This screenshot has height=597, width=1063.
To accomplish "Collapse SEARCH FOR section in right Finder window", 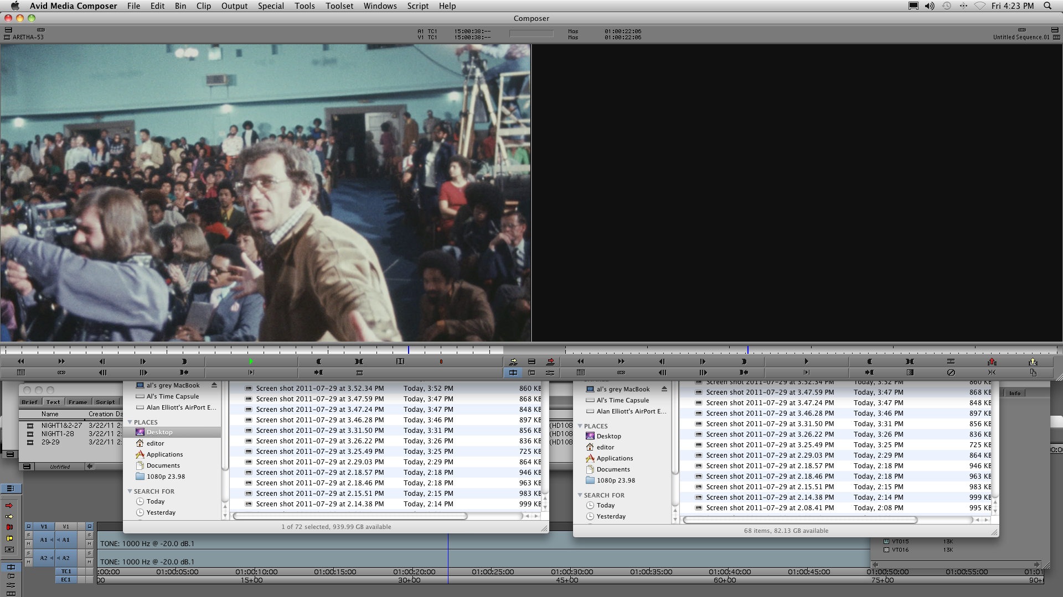I will [580, 495].
